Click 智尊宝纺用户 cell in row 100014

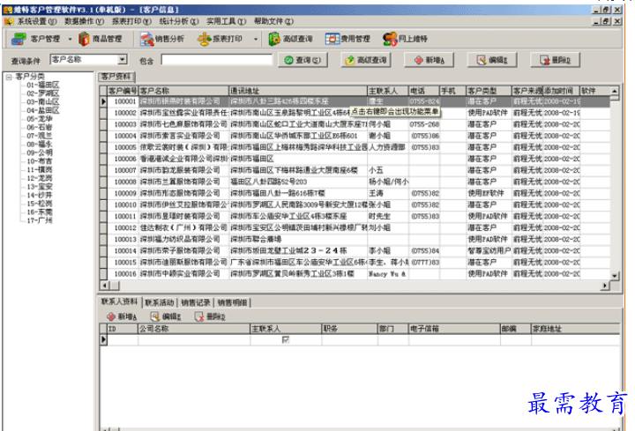tap(489, 251)
